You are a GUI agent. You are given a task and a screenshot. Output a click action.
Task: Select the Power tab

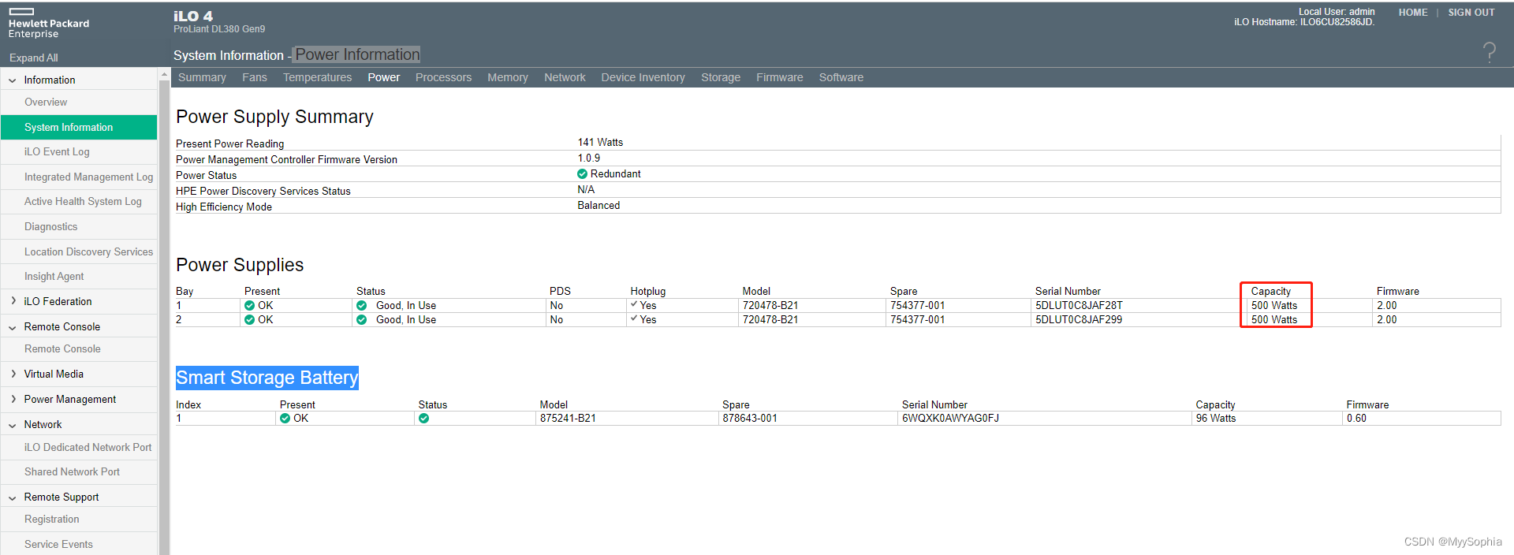[383, 77]
